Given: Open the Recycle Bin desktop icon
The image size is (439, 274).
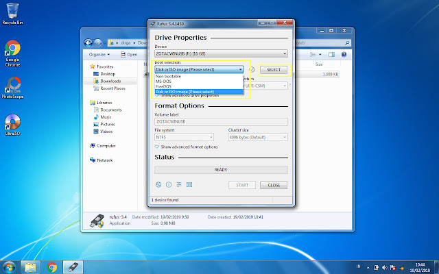Looking at the screenshot, I should point(12,14).
